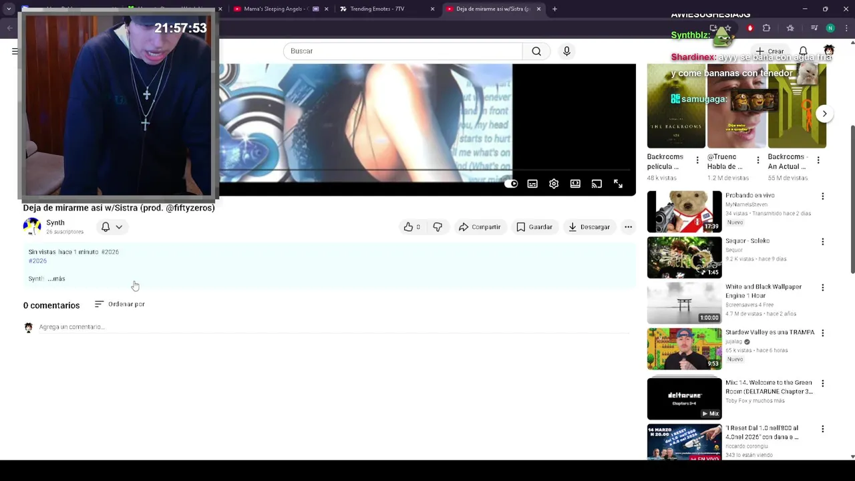855x481 pixels.
Task: Open the browser media control icon
Action: 814,28
